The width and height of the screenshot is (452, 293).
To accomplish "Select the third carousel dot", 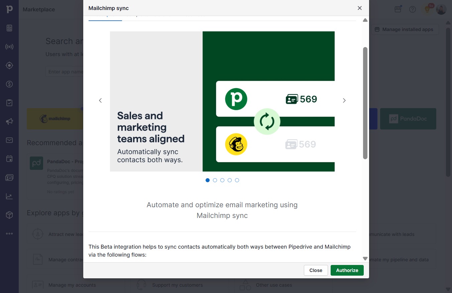I will pos(222,180).
